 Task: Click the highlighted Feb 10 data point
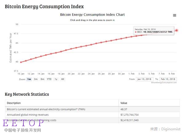coord(177,30)
